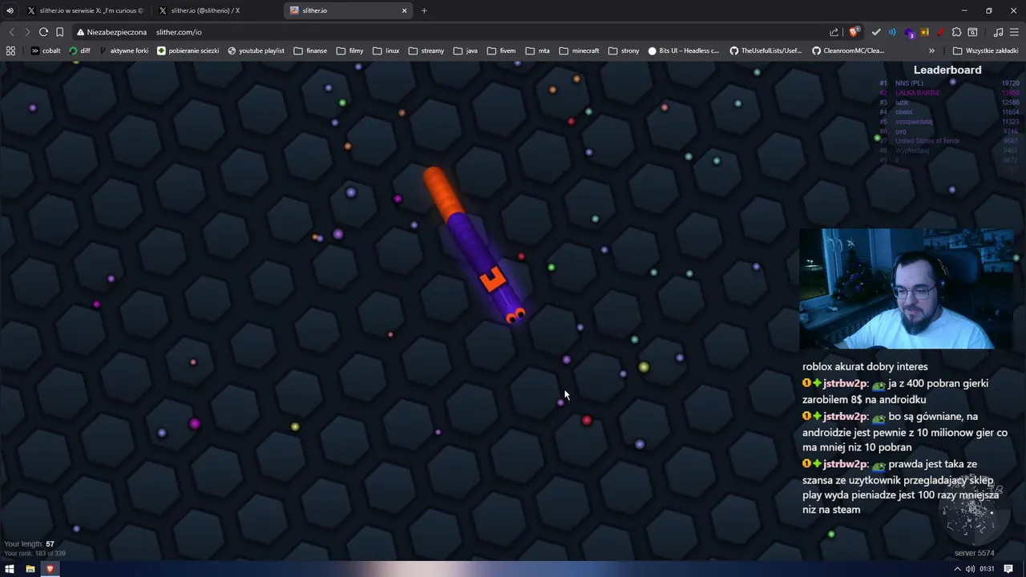Open the new tab plus button

coord(424,10)
